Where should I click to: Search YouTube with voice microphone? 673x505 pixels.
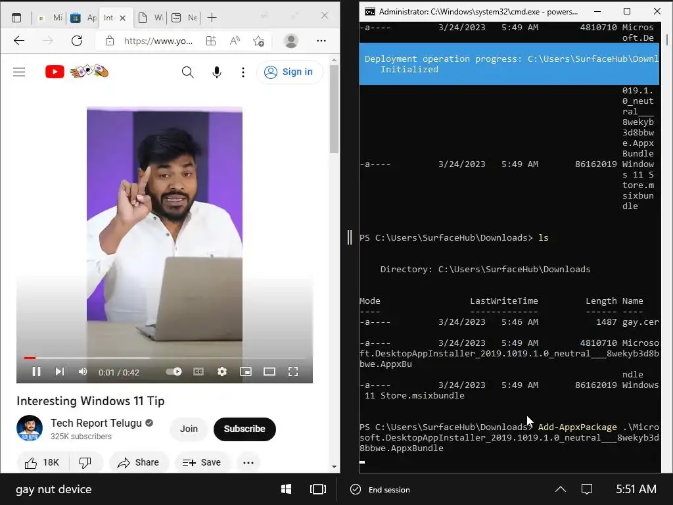[x=217, y=72]
